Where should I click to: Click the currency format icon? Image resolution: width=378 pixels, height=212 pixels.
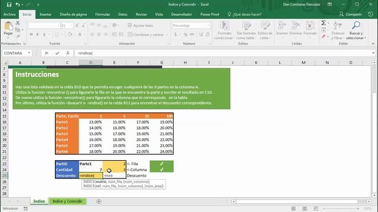(176, 35)
